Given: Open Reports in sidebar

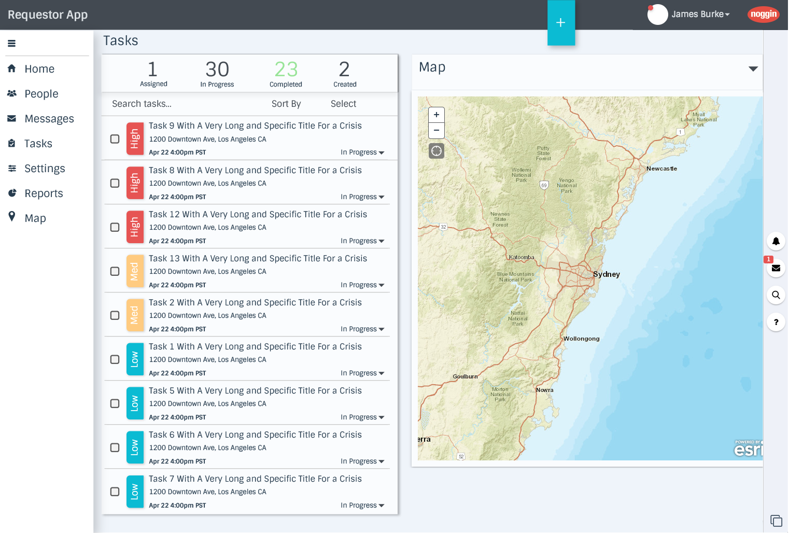Looking at the screenshot, I should pyautogui.click(x=44, y=193).
